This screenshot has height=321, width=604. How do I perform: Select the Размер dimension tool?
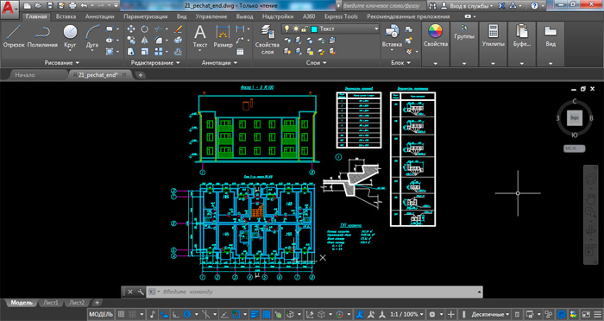click(223, 36)
